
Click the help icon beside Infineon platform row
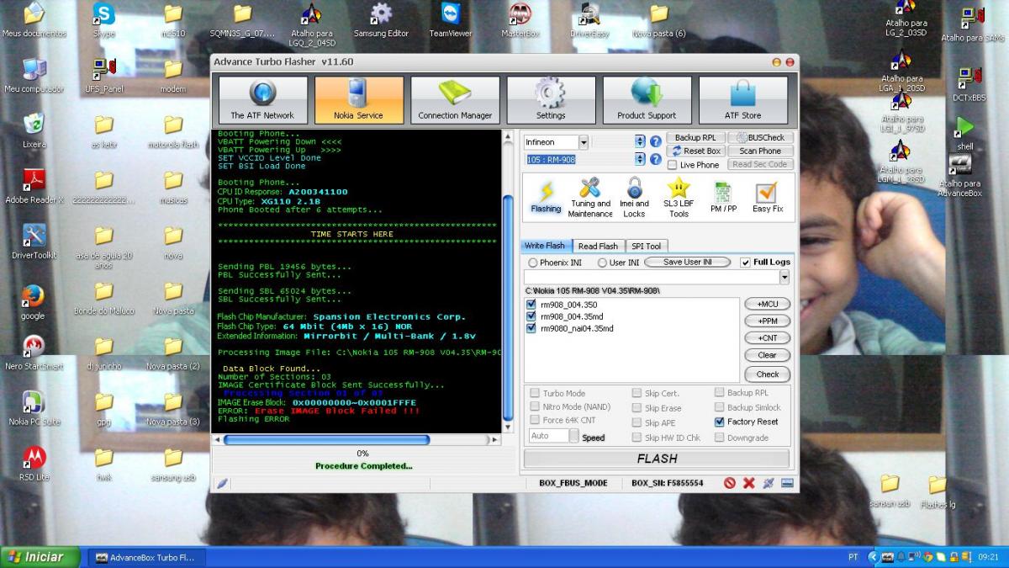pos(656,141)
